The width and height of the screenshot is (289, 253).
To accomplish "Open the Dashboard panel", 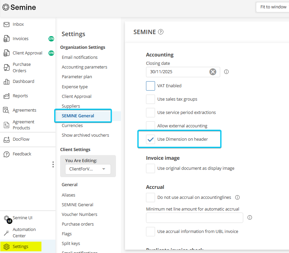I will tap(23, 81).
